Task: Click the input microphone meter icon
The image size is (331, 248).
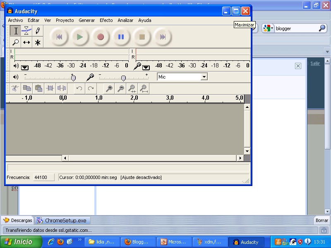Action: pyautogui.click(x=137, y=66)
